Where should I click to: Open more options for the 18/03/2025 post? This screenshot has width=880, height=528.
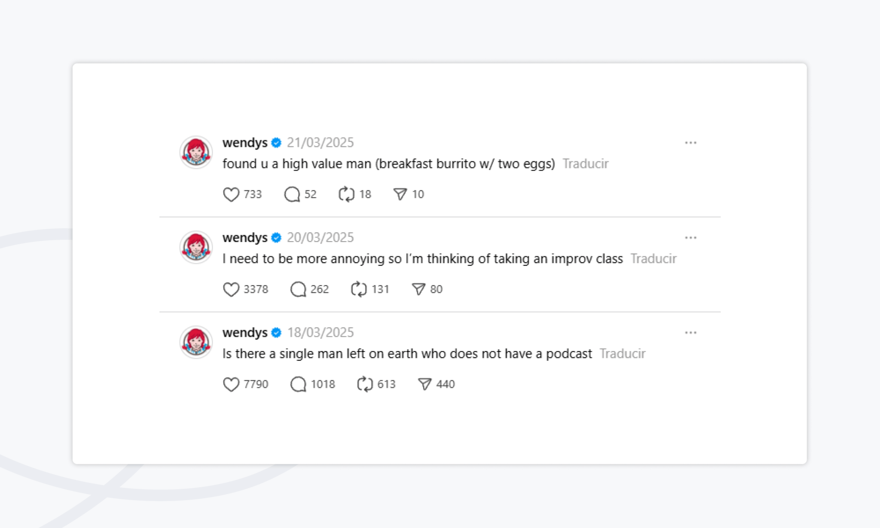691,333
